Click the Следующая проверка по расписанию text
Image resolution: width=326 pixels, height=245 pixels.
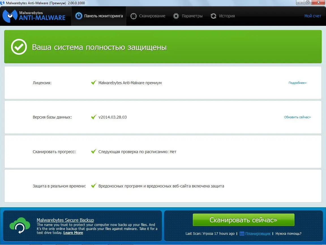coord(138,152)
